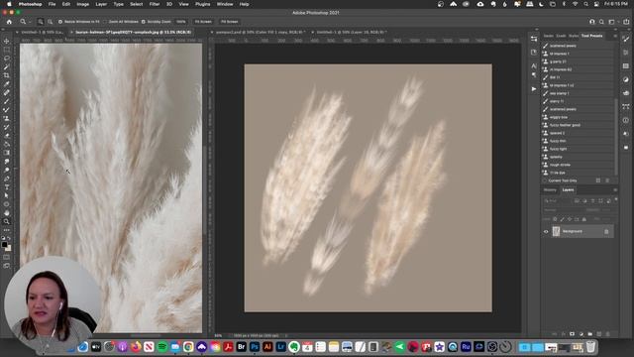This screenshot has height=357, width=634.
Task: Switch to the History tab
Action: click(x=550, y=189)
